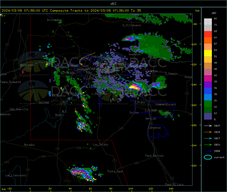Click the 'Nihuil' map label

pos(60,115)
